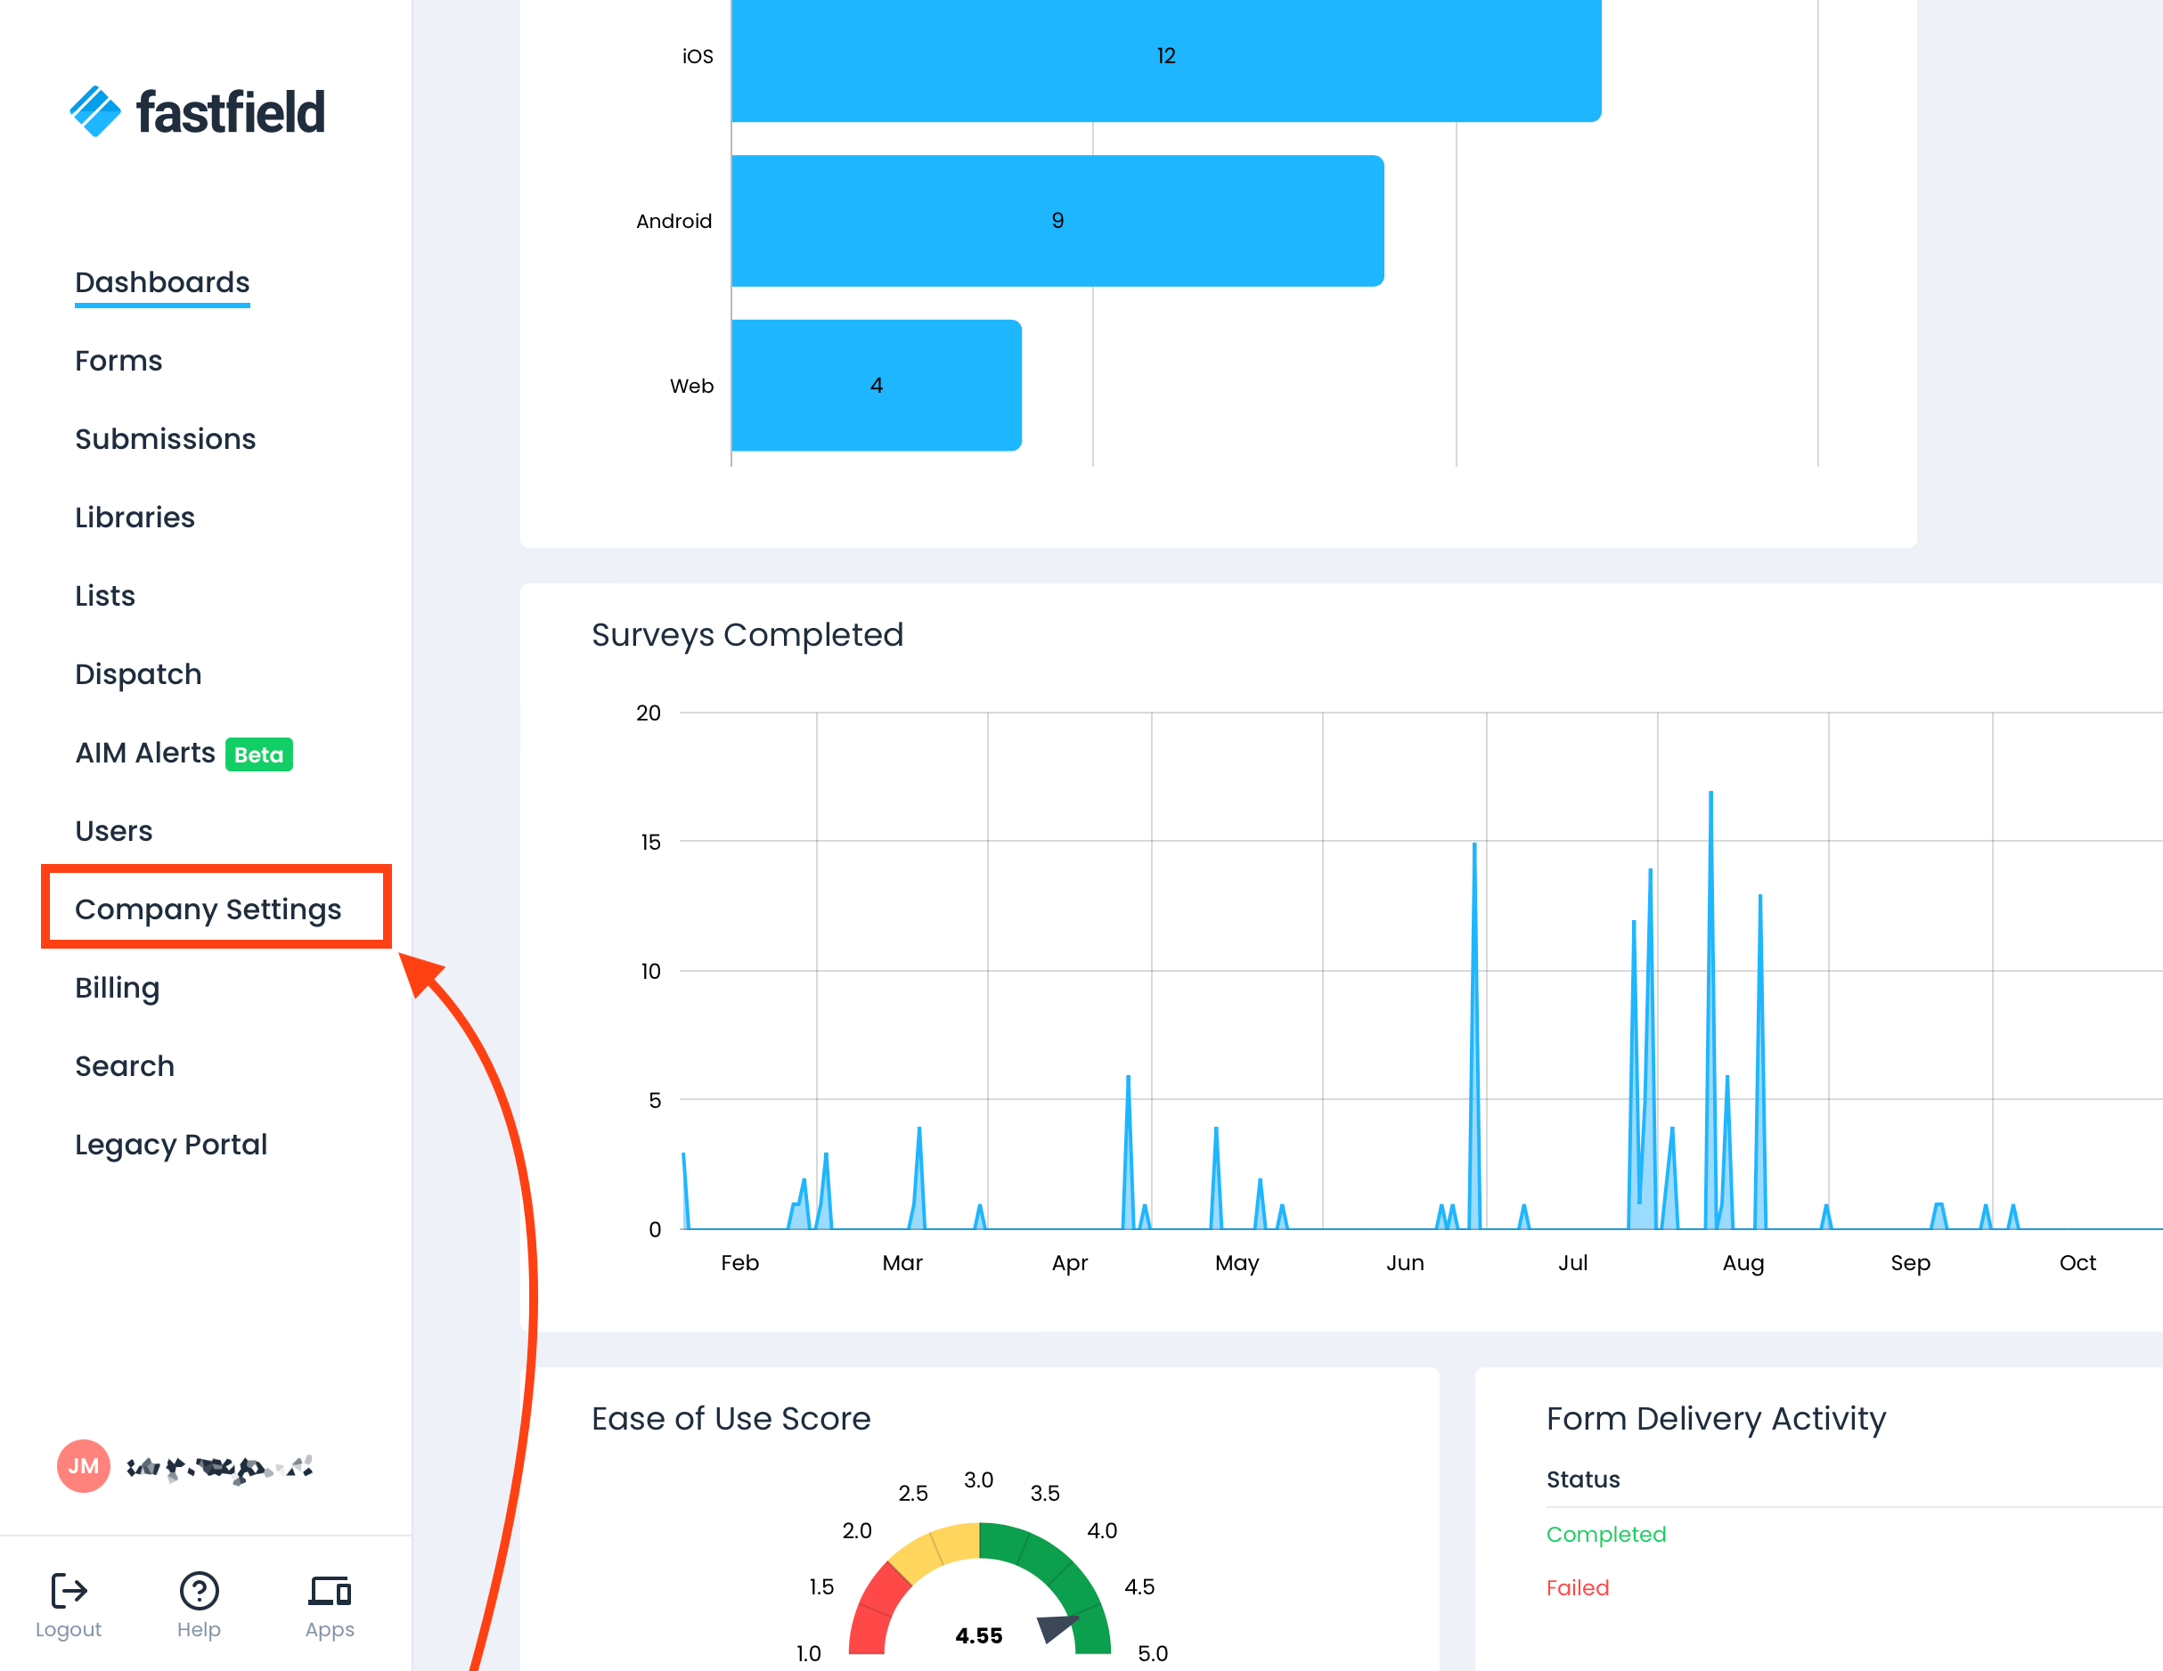
Task: Go to Forms in sidebar
Action: coord(118,361)
